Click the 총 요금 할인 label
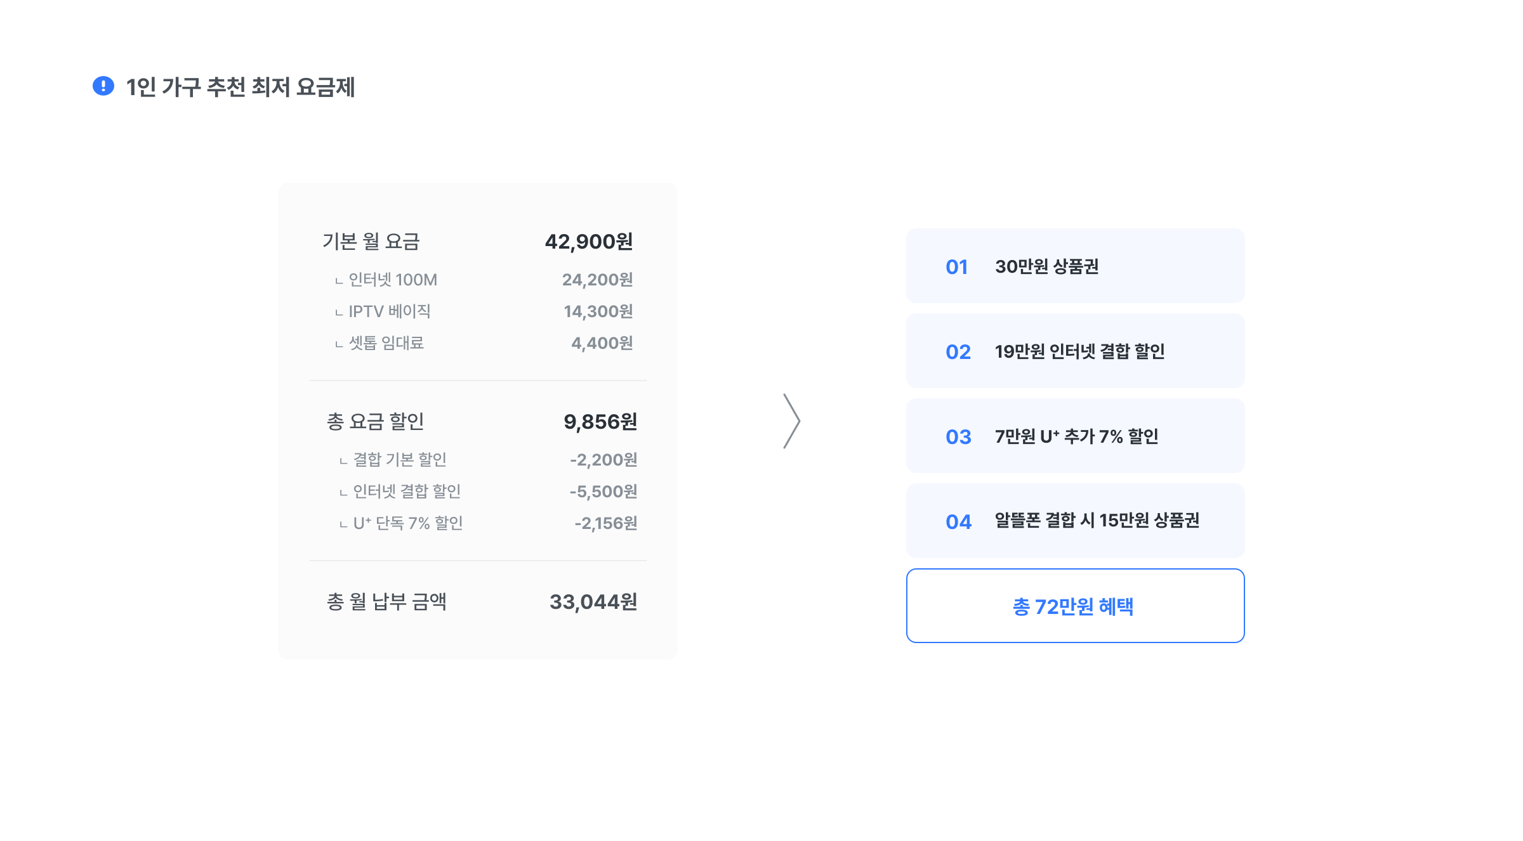 tap(375, 422)
